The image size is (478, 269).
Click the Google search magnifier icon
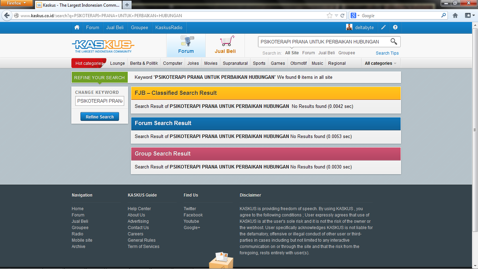tap(444, 16)
